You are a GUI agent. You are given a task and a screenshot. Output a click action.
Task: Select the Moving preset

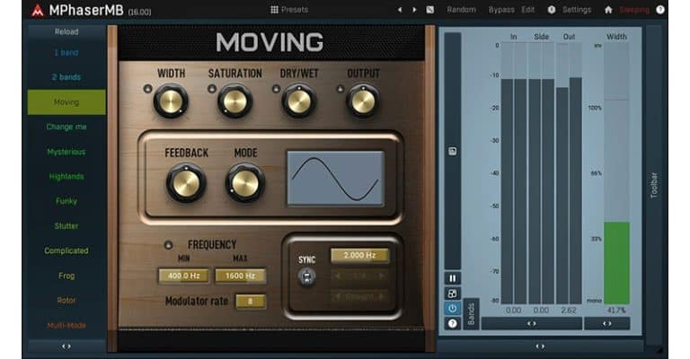click(66, 102)
